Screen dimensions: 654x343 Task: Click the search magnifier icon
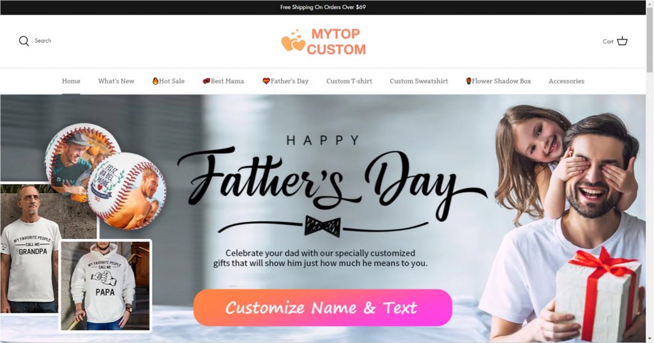24,41
